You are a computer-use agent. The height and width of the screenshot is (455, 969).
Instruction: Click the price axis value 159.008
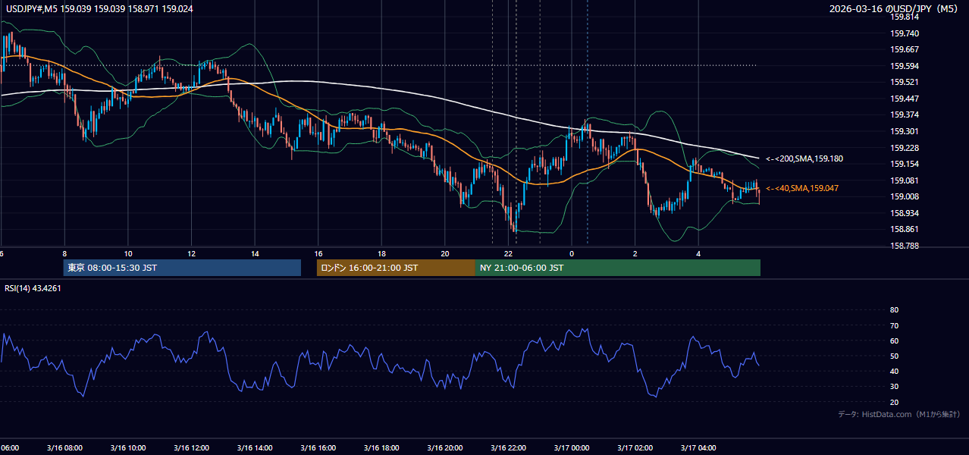coord(905,196)
